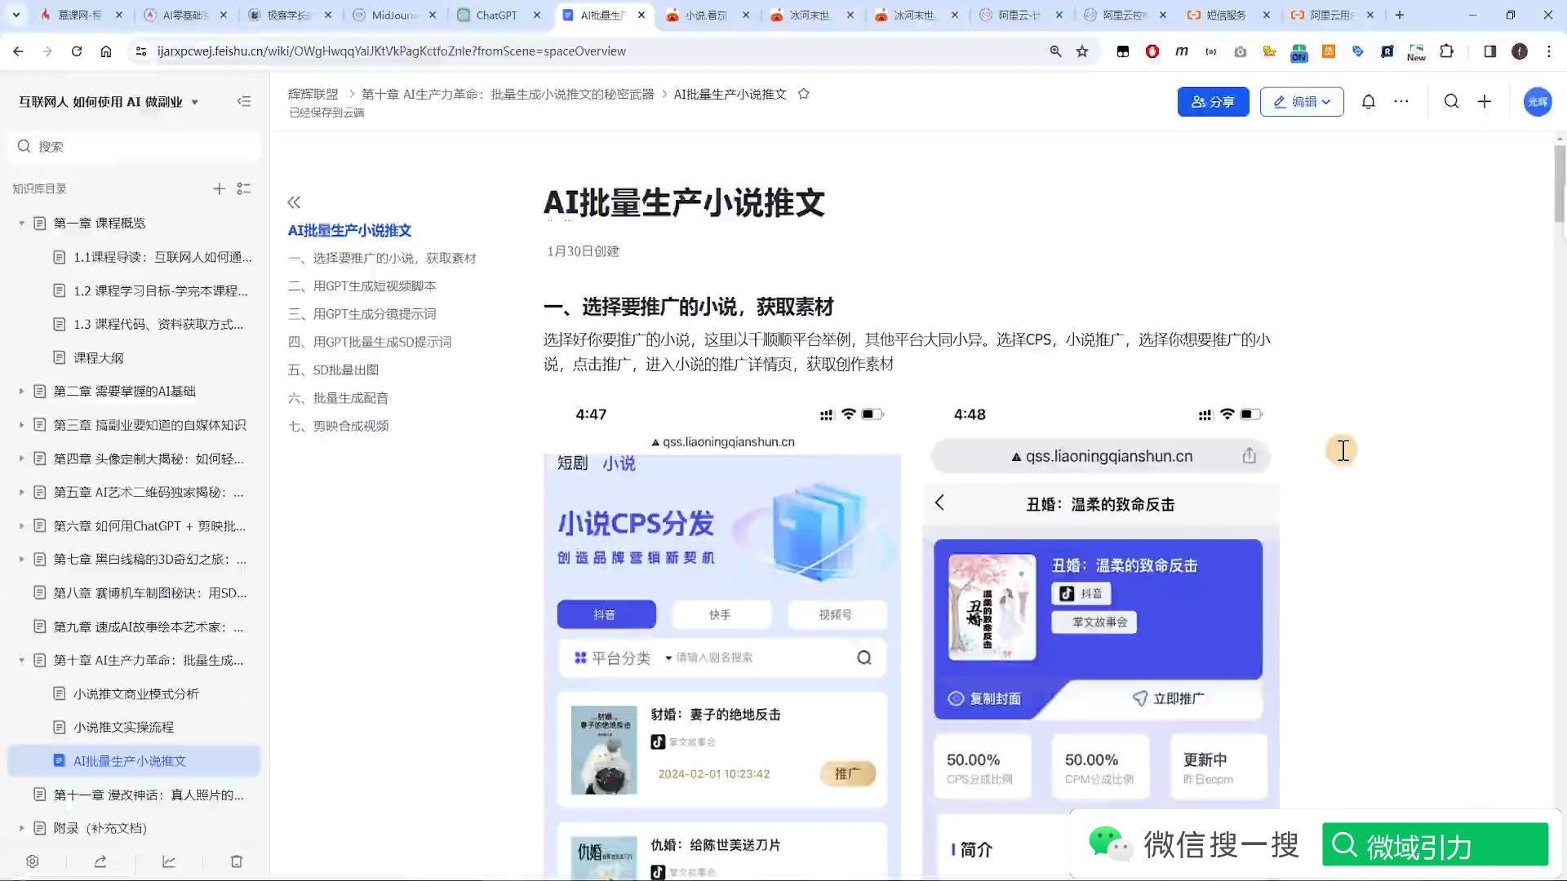Expand the 第四章 头像定制大揭秘 node
Image resolution: width=1567 pixels, height=881 pixels.
[x=22, y=458]
